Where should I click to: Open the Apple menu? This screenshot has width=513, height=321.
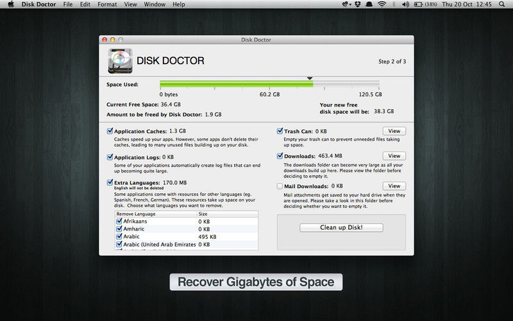click(x=11, y=4)
